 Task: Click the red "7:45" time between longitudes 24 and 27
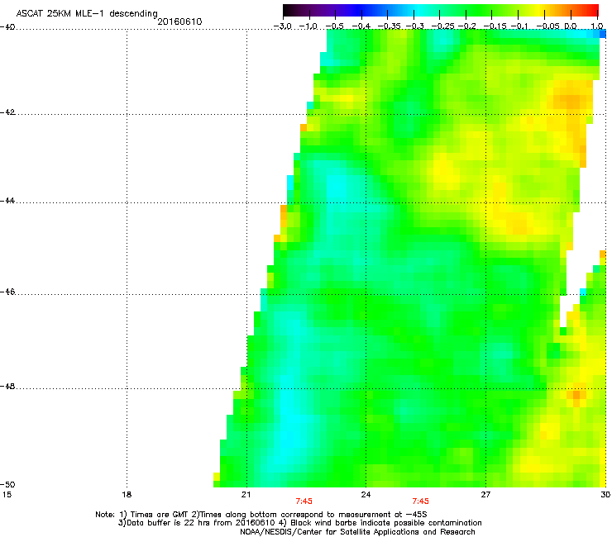click(420, 501)
